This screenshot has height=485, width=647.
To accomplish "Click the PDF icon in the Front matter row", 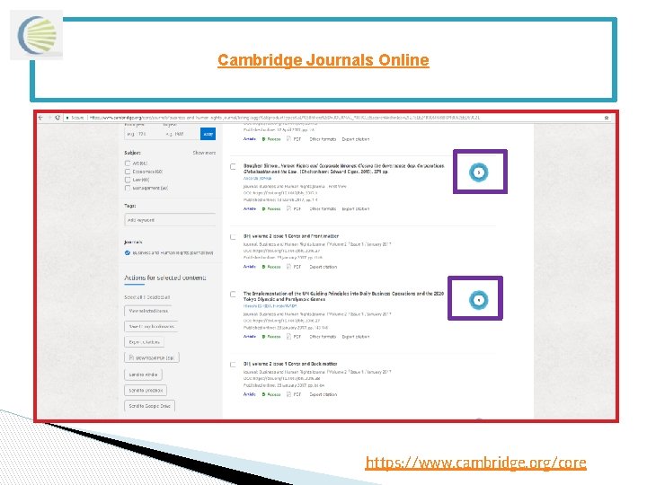I will pyautogui.click(x=289, y=267).
